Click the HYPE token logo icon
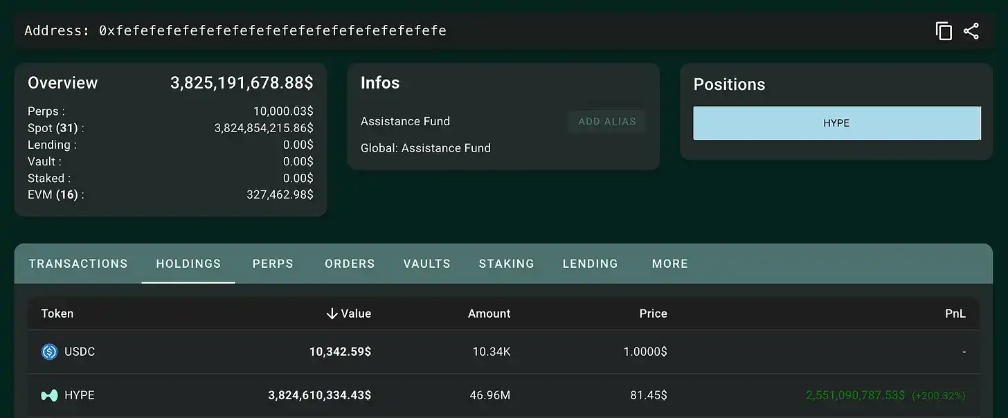Image resolution: width=1008 pixels, height=418 pixels. tap(49, 395)
